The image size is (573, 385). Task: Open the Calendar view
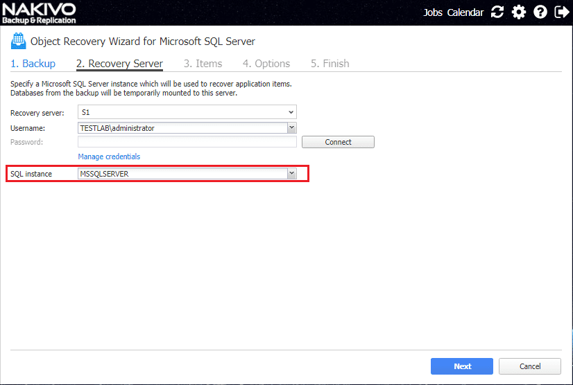coord(465,12)
